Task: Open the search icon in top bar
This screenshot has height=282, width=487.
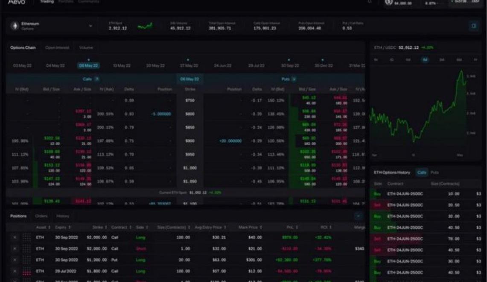Action: click(x=370, y=2)
